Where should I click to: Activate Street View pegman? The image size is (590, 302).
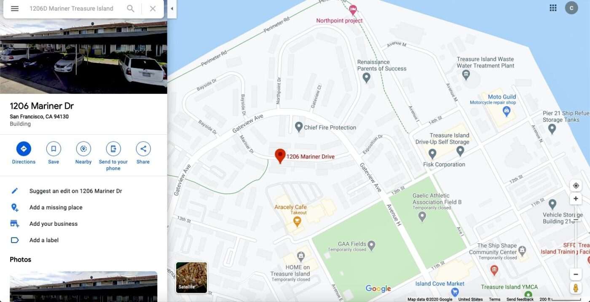pyautogui.click(x=576, y=288)
